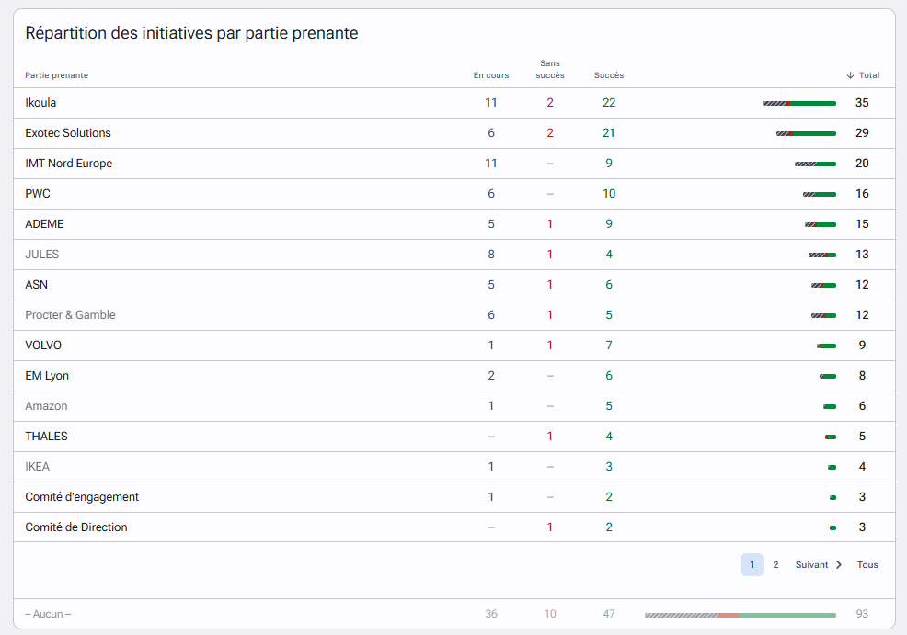Select page 1 in pagination
This screenshot has width=907, height=635.
tap(752, 564)
